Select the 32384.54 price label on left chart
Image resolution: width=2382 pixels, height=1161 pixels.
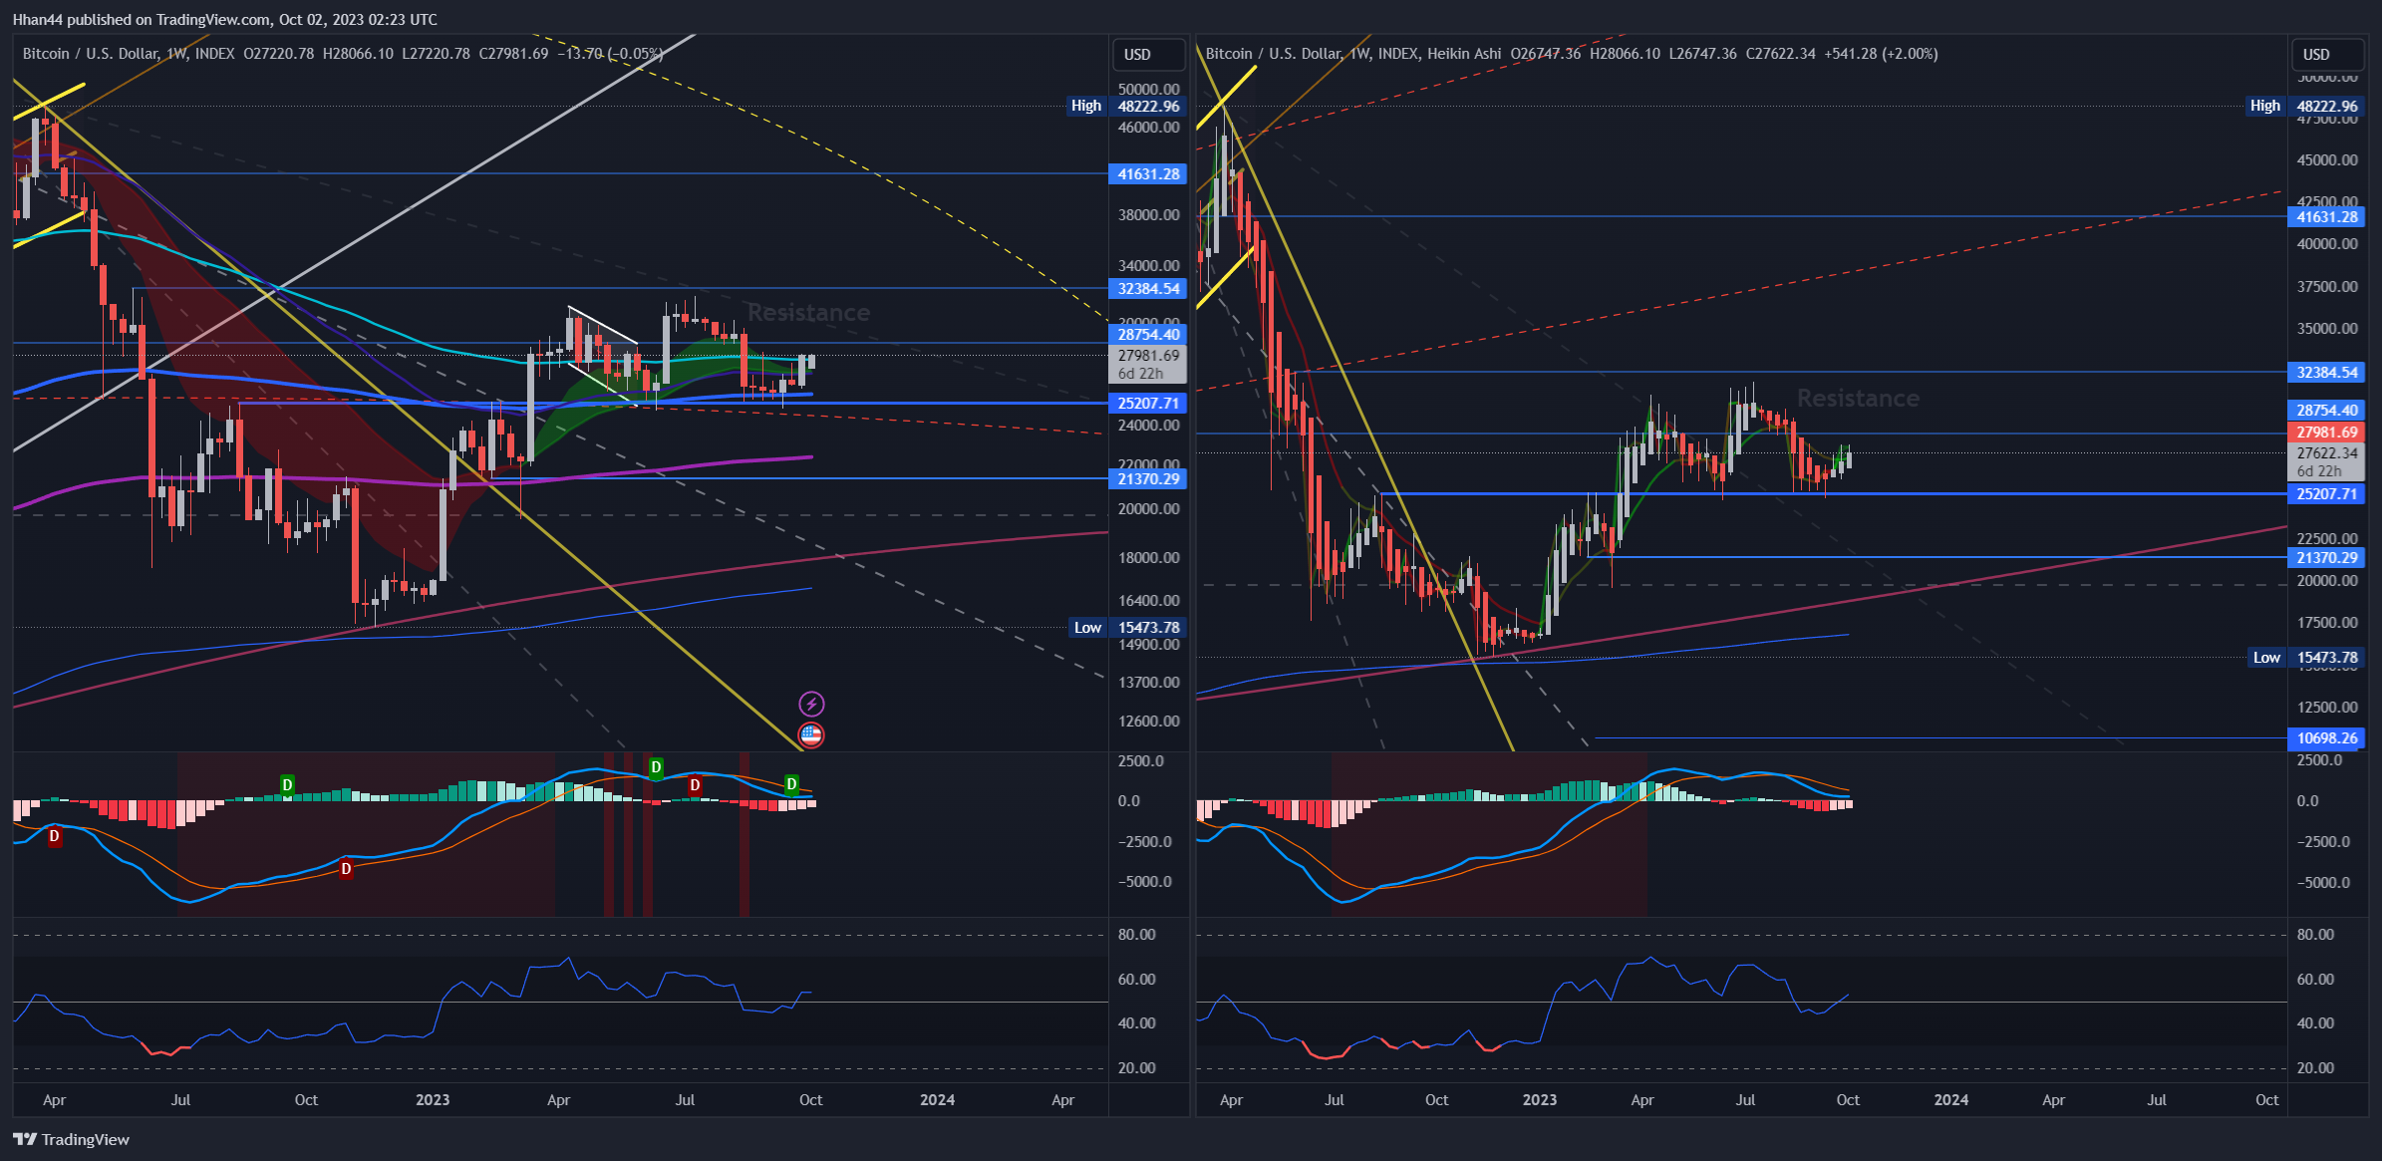1148,288
